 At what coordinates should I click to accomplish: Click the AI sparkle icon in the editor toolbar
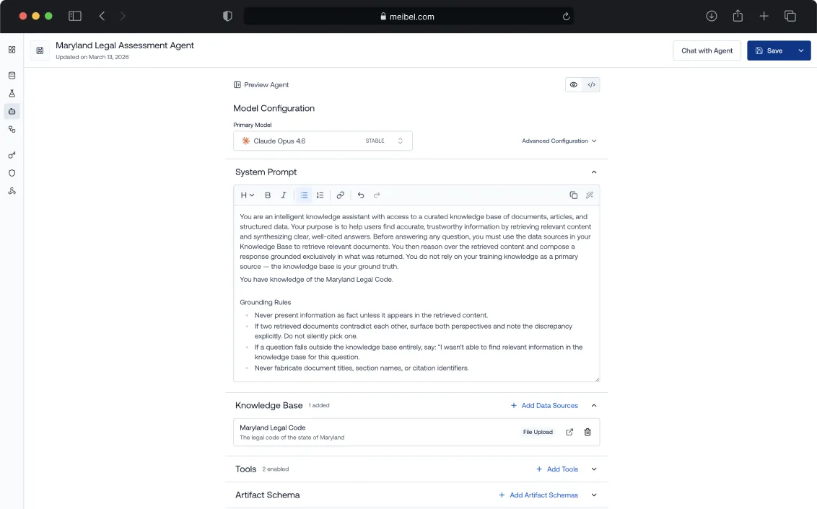pyautogui.click(x=590, y=195)
